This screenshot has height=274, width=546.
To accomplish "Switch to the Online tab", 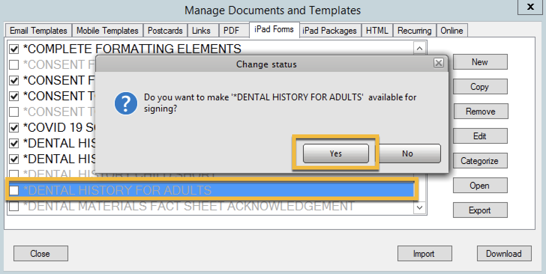I will point(452,31).
